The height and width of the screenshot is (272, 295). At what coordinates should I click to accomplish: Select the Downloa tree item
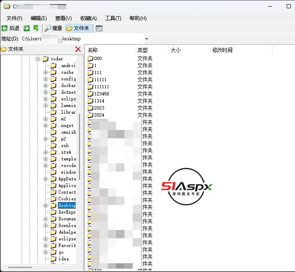click(67, 225)
